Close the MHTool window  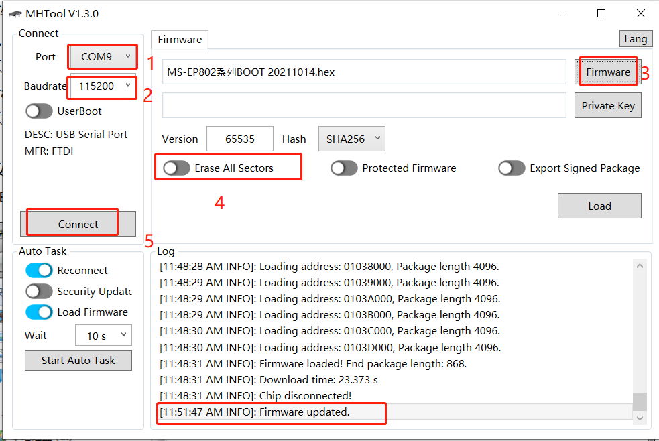coord(640,13)
